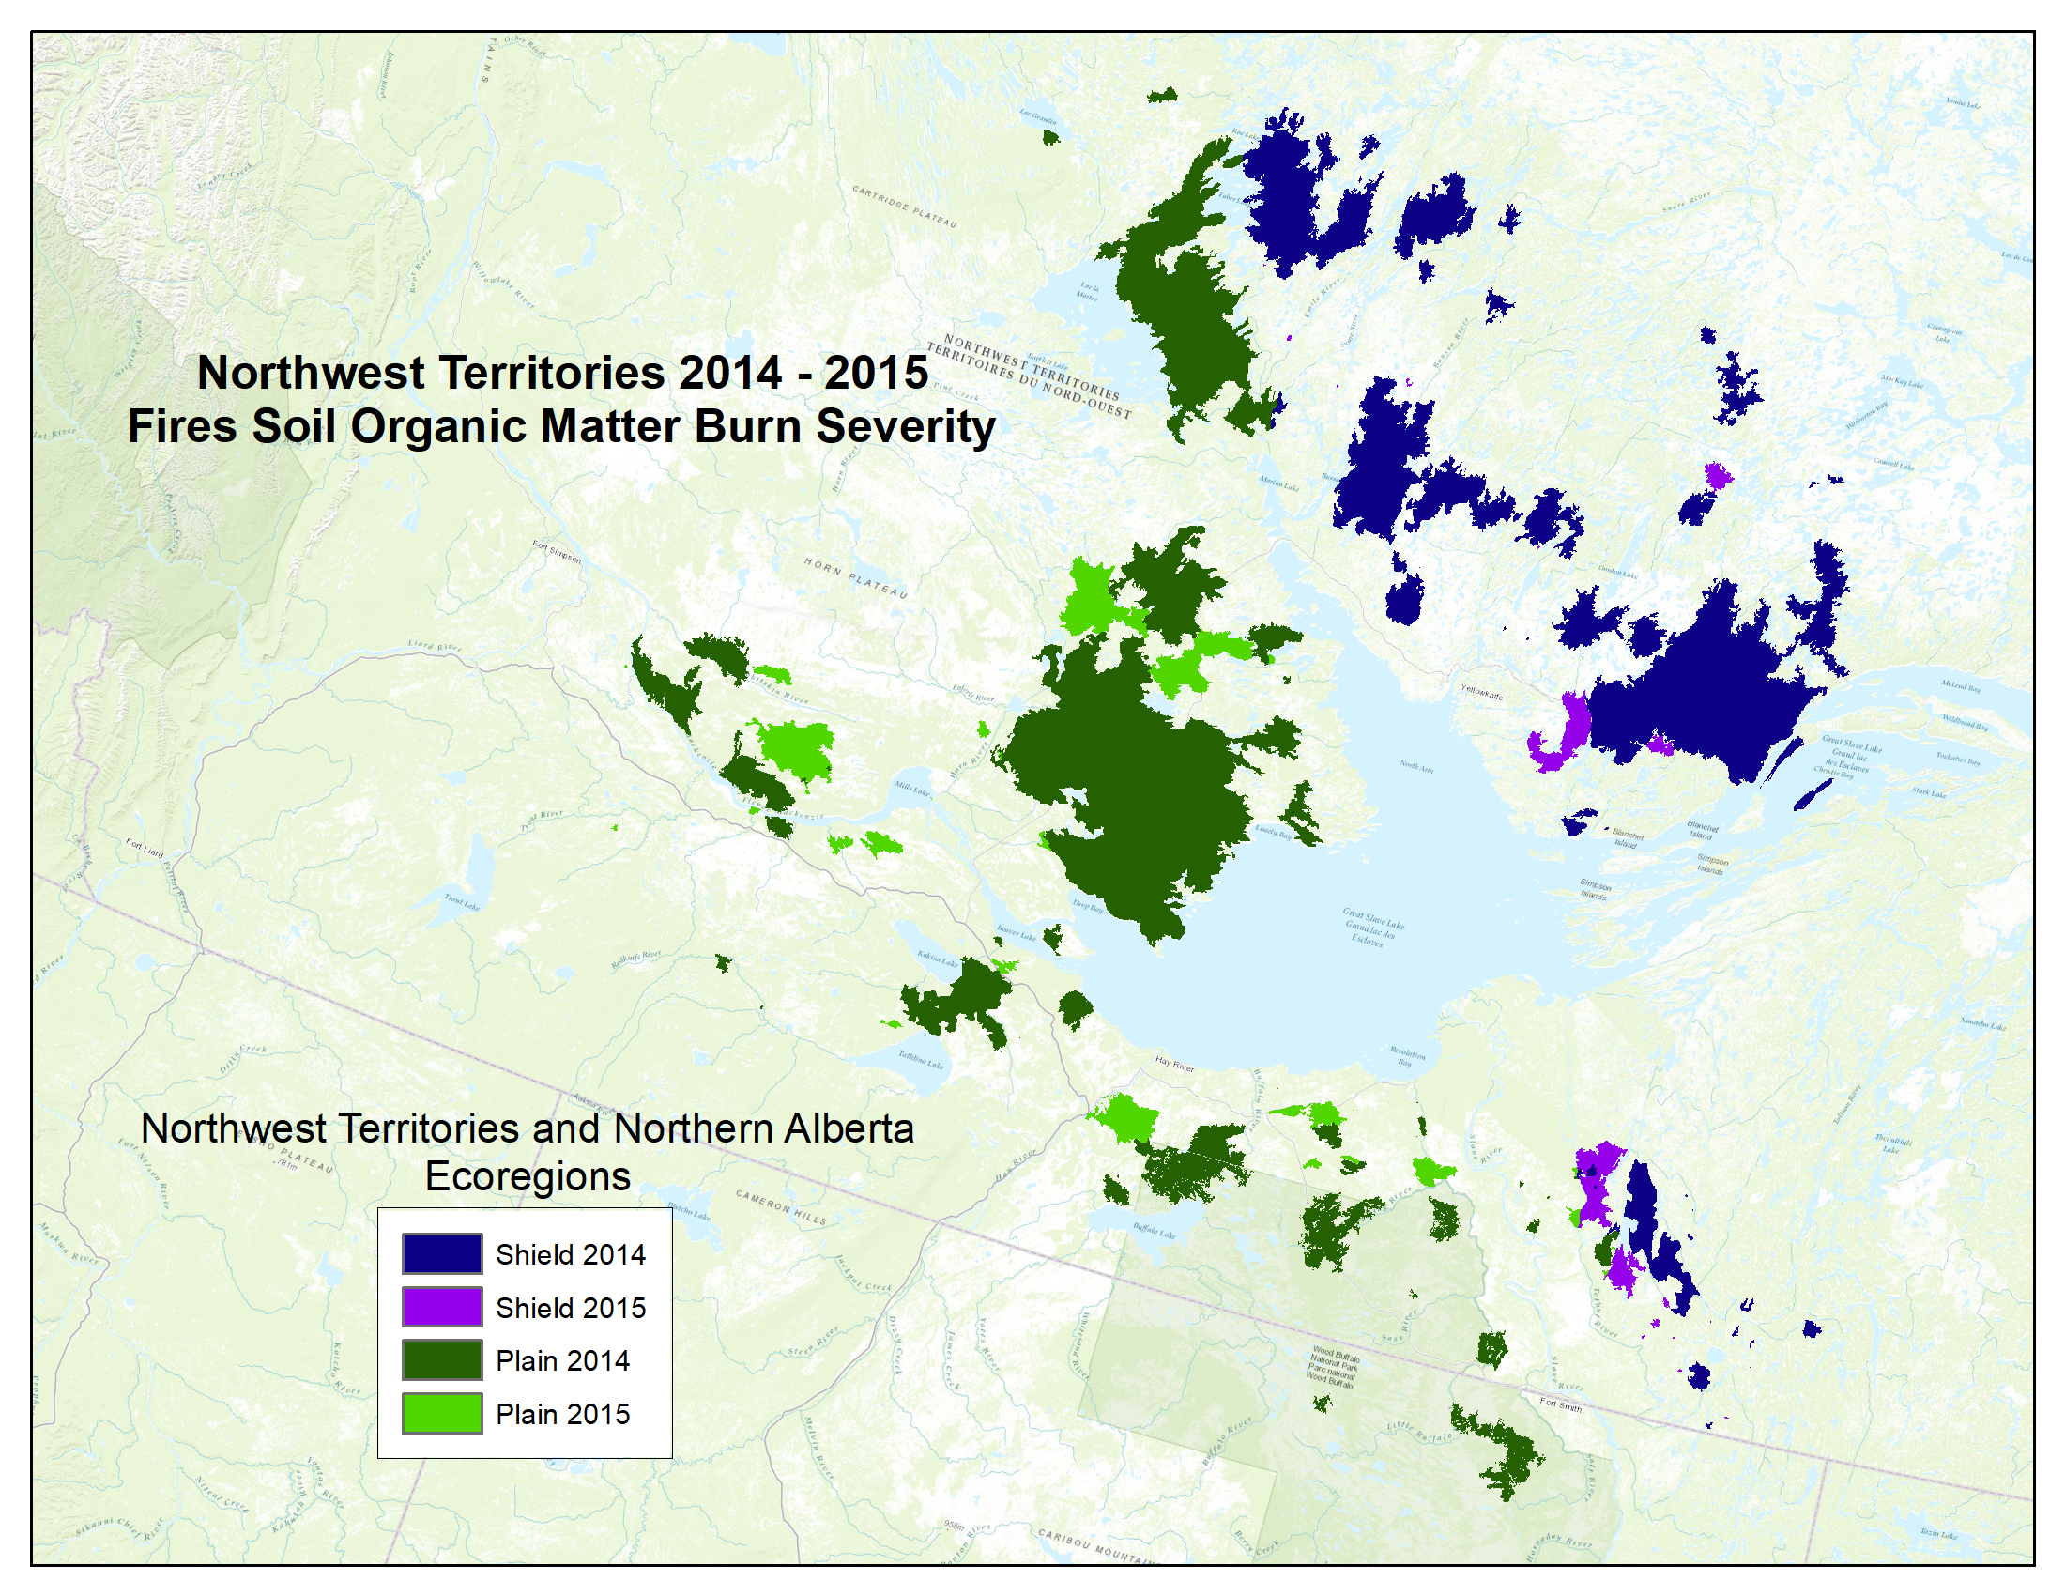Click the Yellowknife map label

click(1481, 695)
